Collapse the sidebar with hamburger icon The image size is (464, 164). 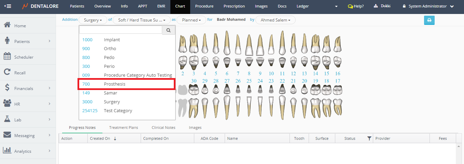[x=8, y=6]
